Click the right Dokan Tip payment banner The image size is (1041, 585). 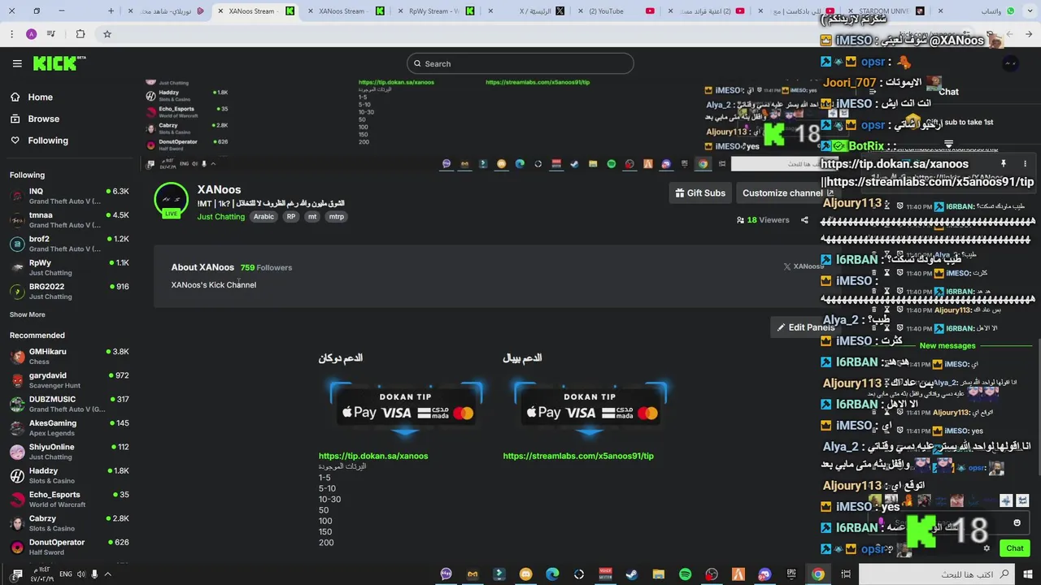pyautogui.click(x=590, y=408)
